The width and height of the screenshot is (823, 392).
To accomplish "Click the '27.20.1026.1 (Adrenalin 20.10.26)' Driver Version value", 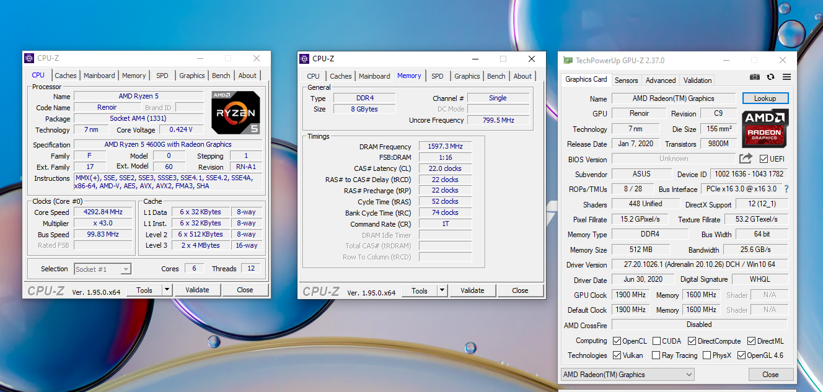I will tap(700, 264).
